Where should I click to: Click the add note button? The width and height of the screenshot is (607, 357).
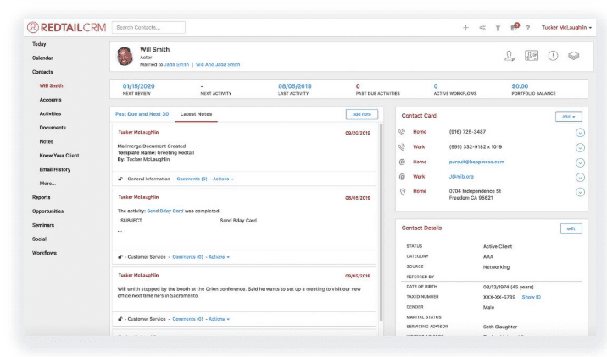[x=361, y=113]
